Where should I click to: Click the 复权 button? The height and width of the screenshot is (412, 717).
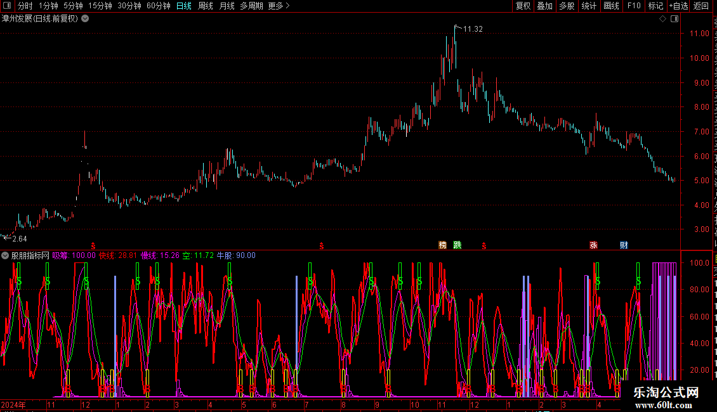point(523,6)
